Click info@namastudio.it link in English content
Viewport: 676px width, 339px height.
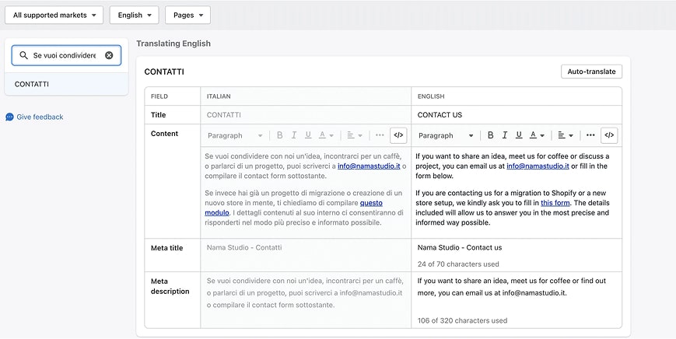[x=537, y=166]
